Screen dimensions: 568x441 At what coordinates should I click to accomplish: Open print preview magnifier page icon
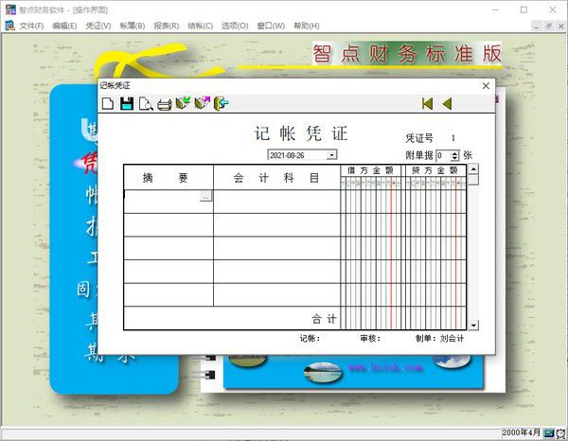[146, 104]
